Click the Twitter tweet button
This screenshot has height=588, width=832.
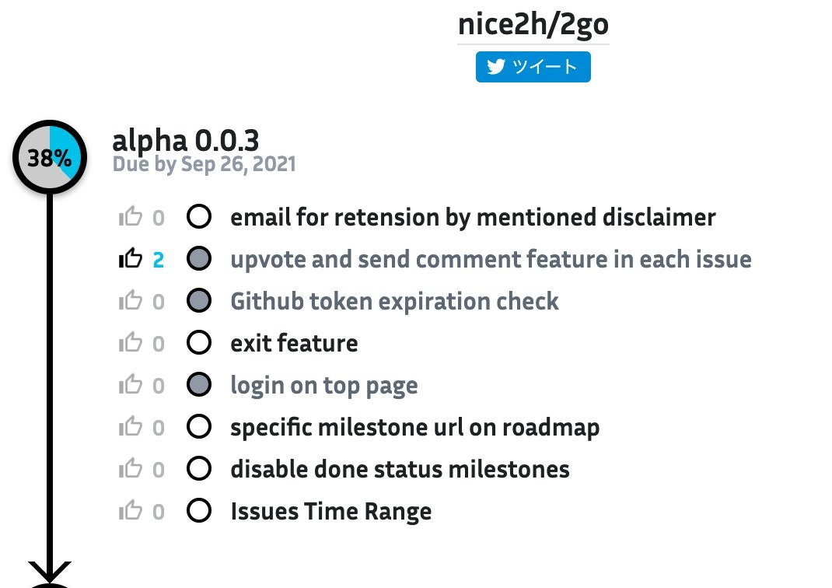pos(533,67)
